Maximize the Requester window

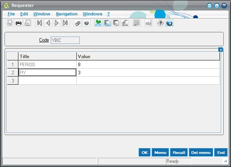[x=217, y=6]
